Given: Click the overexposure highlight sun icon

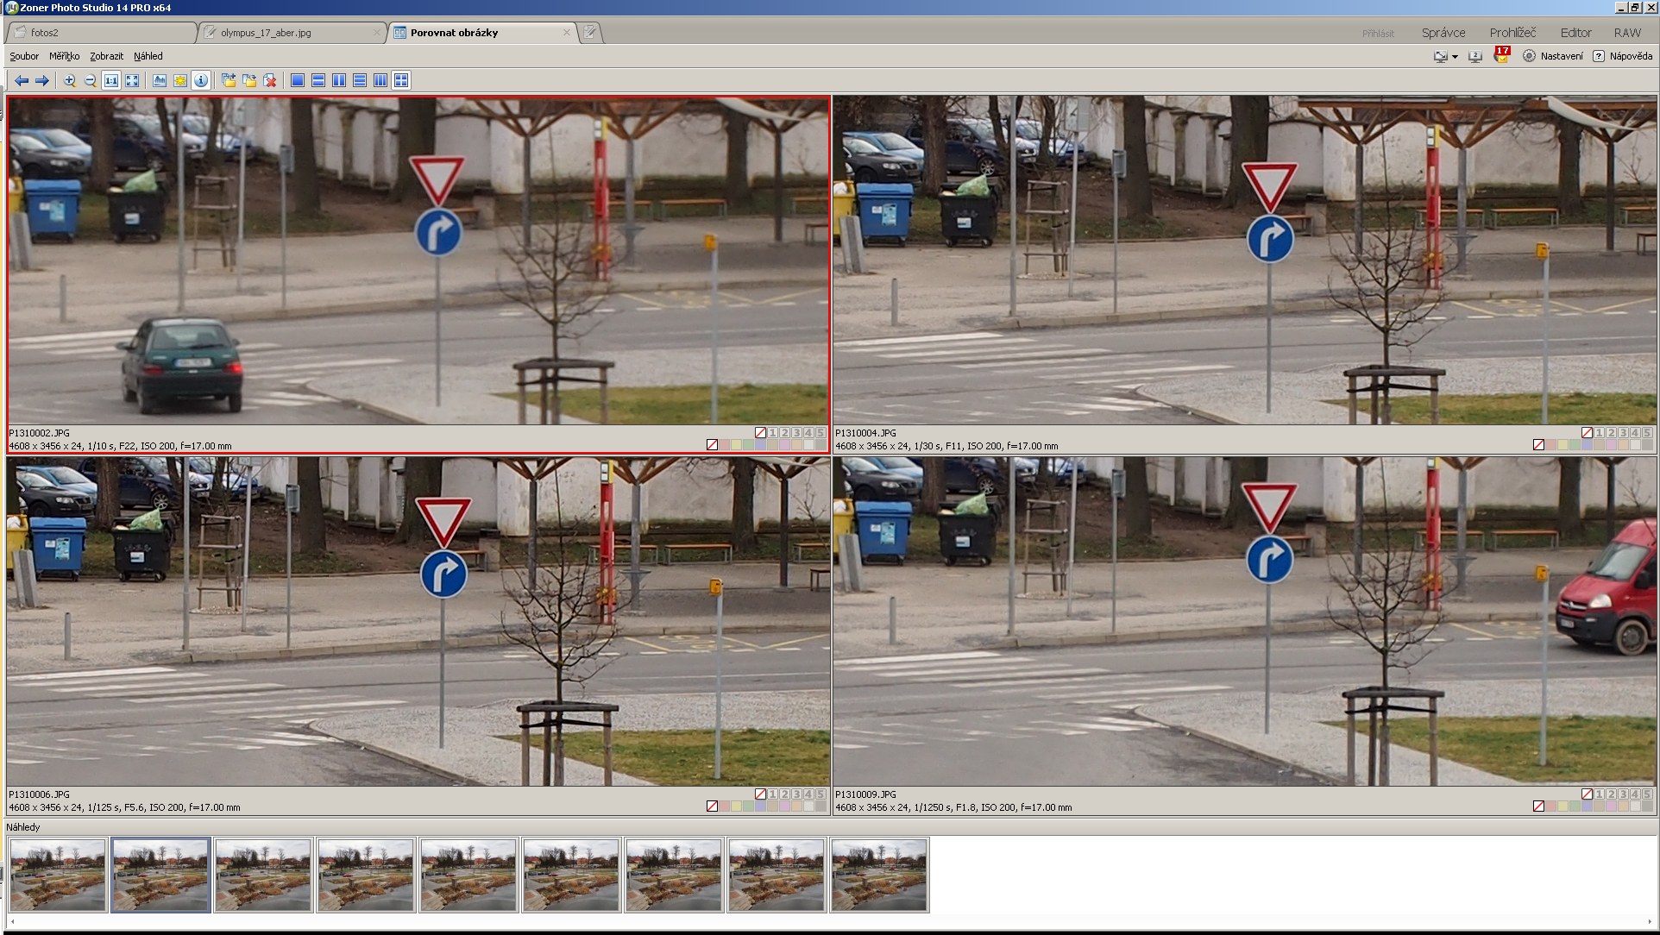Looking at the screenshot, I should pos(180,80).
